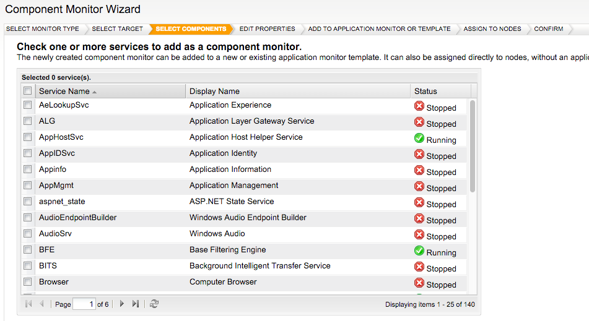Go to next page of services
This screenshot has height=321, width=589.
[122, 304]
